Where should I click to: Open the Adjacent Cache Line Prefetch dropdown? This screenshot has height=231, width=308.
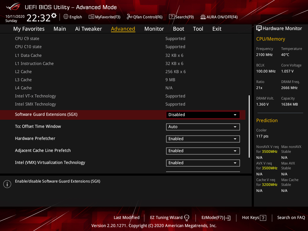click(x=203, y=151)
